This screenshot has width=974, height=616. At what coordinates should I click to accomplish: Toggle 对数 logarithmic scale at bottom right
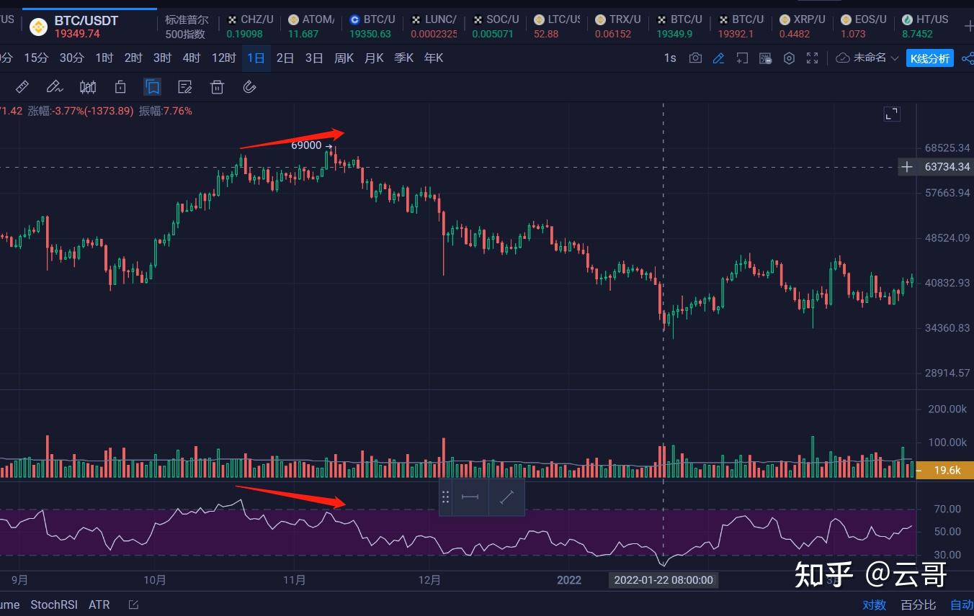[x=874, y=604]
